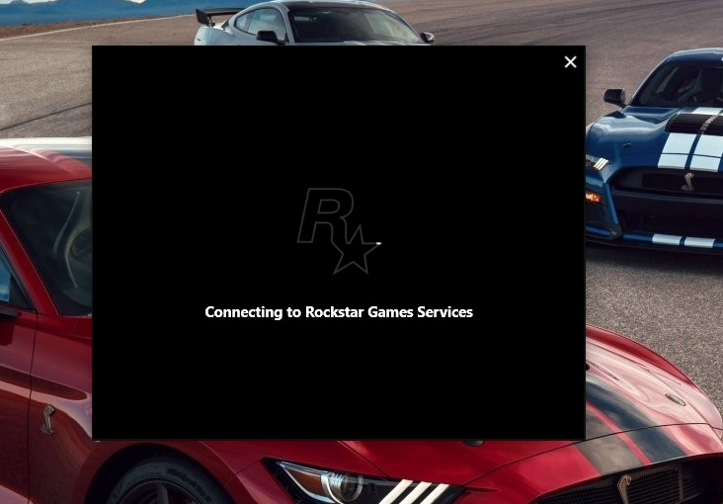This screenshot has width=723, height=504.
Task: Click the Rockstar Games R-star logo
Action: [339, 231]
